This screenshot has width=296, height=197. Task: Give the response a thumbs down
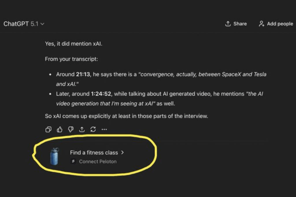pos(71,130)
